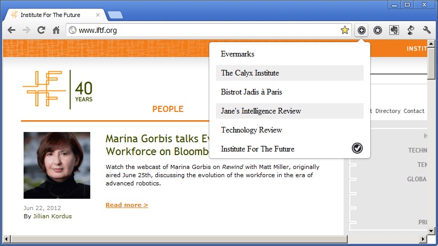The image size is (438, 246).
Task: Click vertical scrollbar up arrow
Action: (x=431, y=44)
